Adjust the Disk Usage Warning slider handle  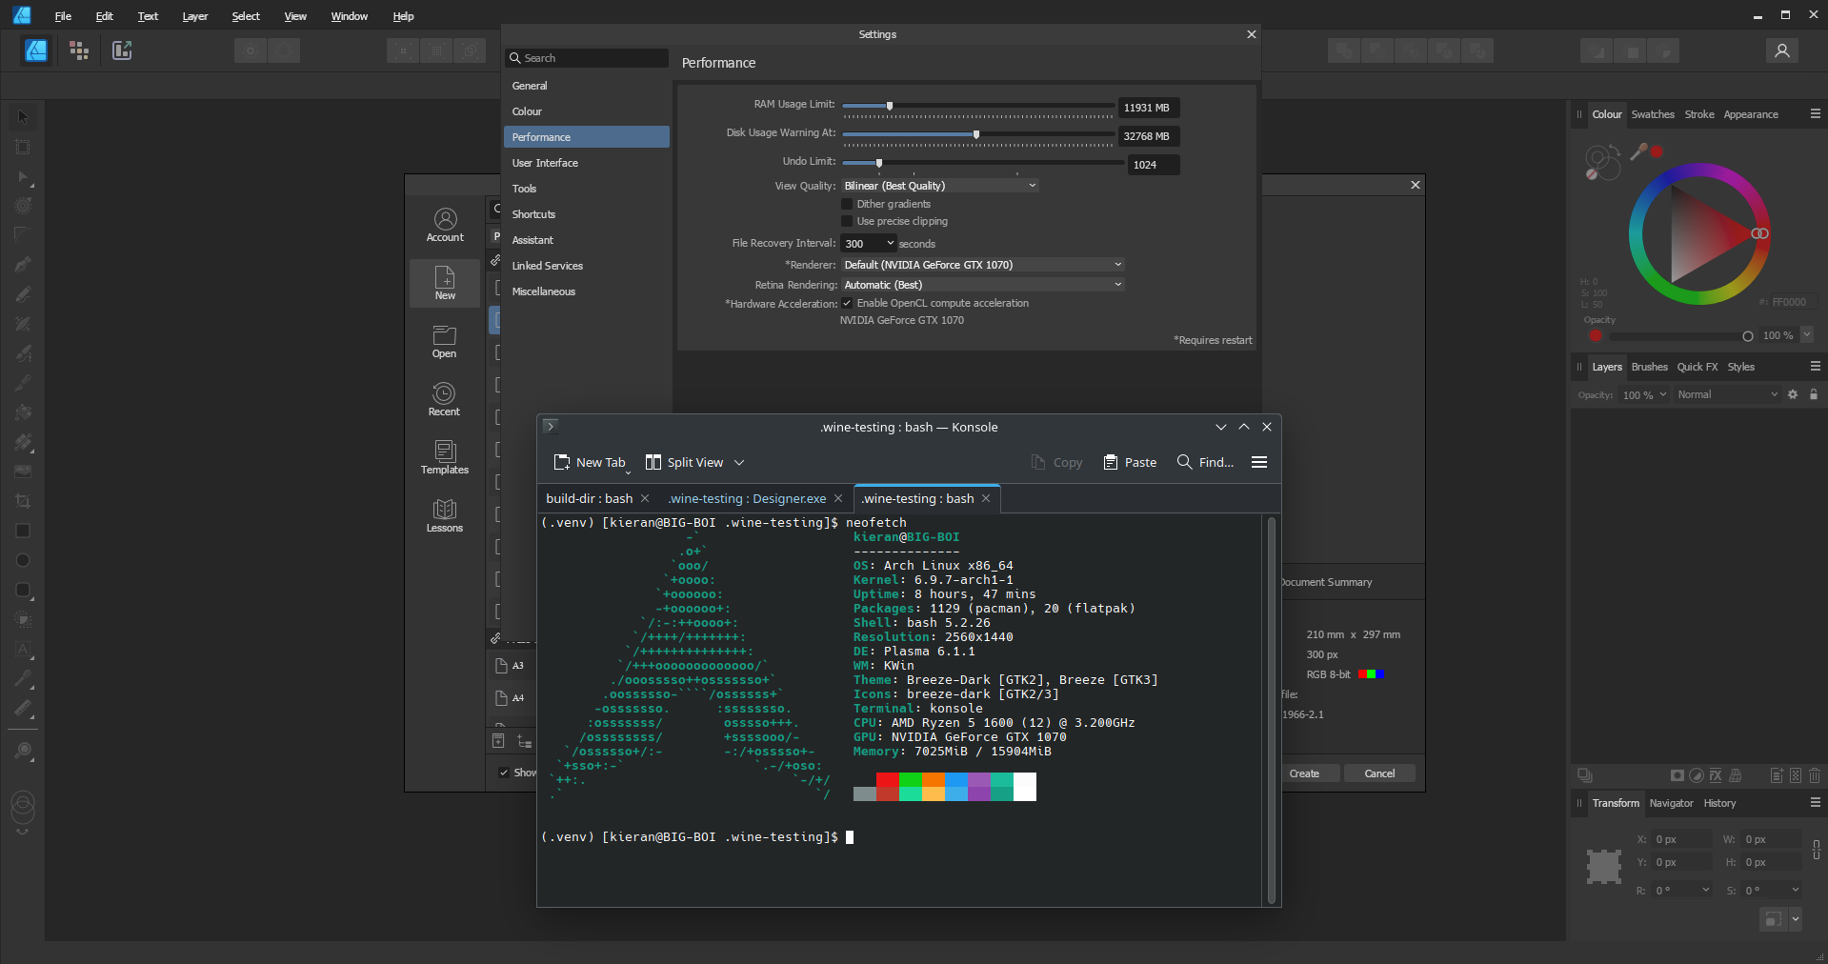click(976, 134)
